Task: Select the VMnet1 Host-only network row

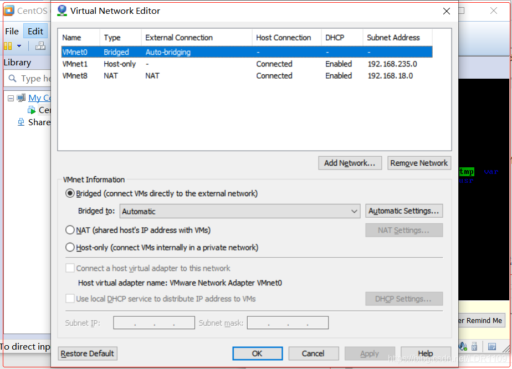Action: (x=247, y=64)
